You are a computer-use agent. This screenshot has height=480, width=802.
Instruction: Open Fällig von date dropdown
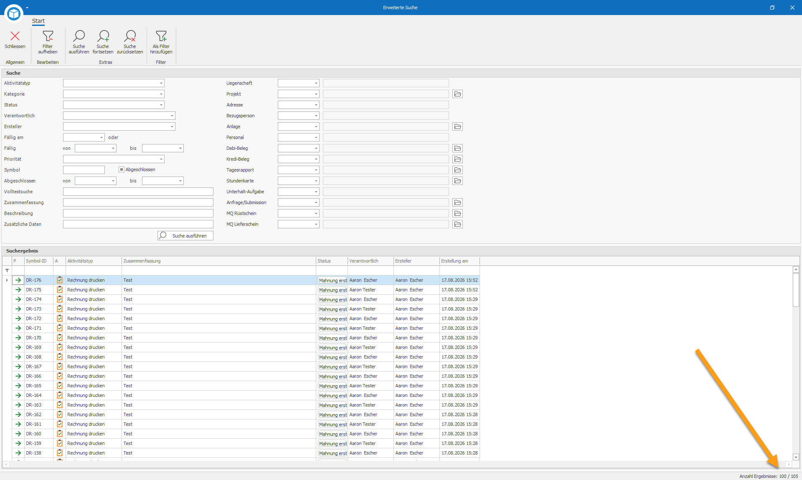[x=113, y=148]
